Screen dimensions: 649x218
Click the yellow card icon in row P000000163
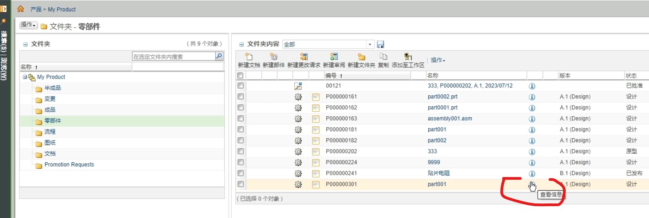point(315,119)
